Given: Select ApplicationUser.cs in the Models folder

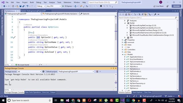Looking at the screenshot, I should click(x=136, y=57).
